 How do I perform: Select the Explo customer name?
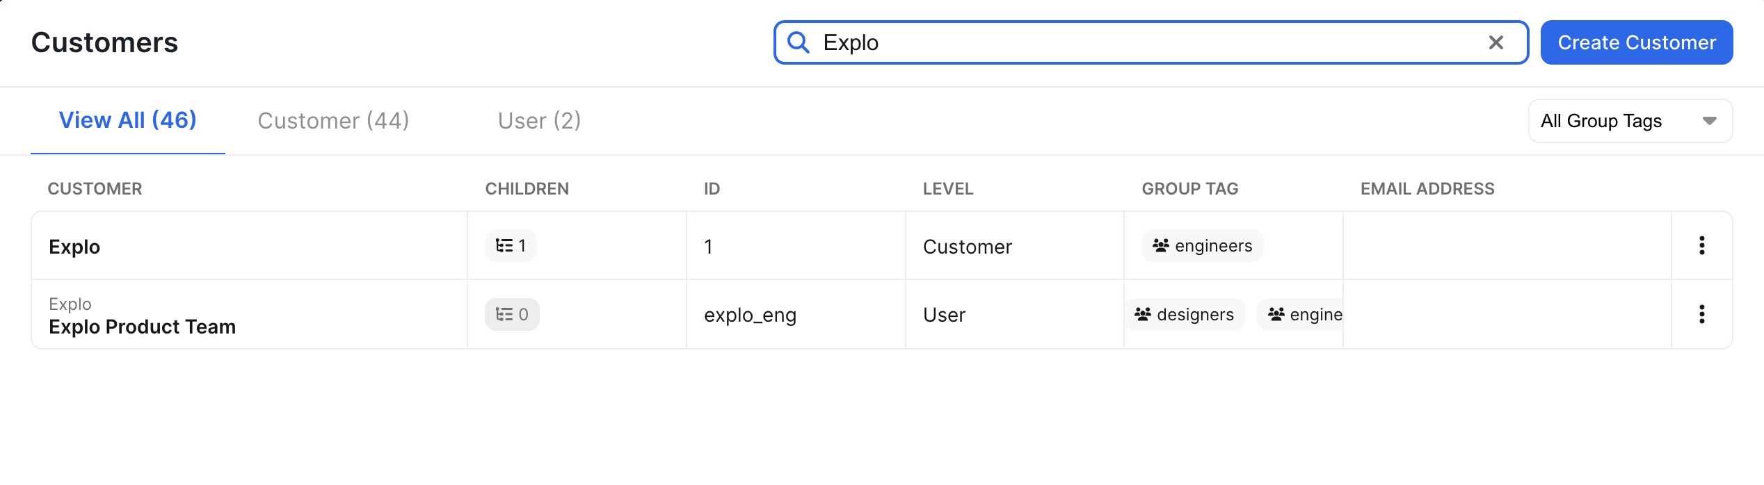pos(74,247)
